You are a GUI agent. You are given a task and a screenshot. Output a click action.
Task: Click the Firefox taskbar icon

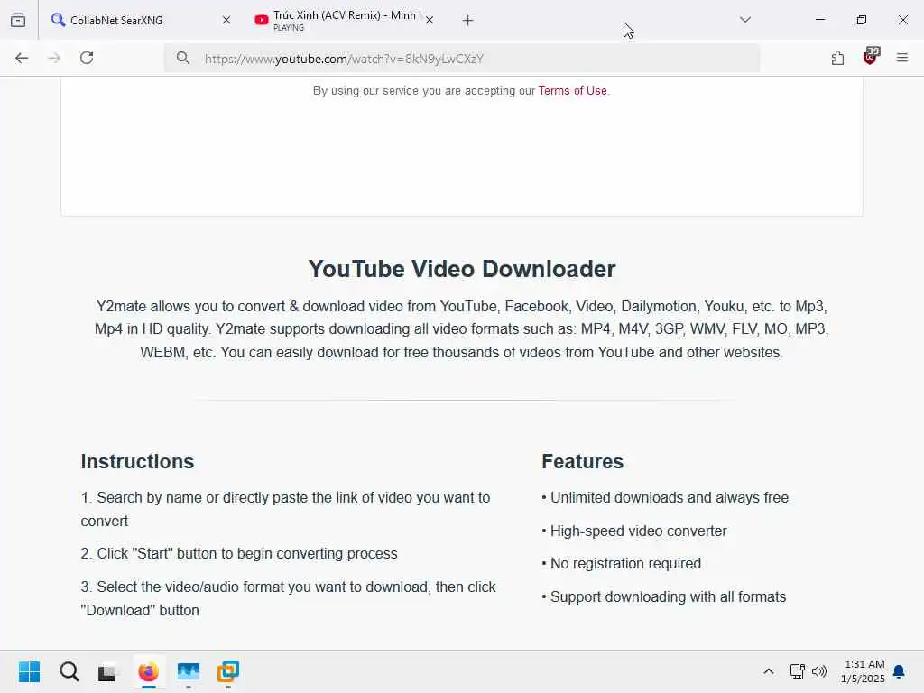(149, 671)
